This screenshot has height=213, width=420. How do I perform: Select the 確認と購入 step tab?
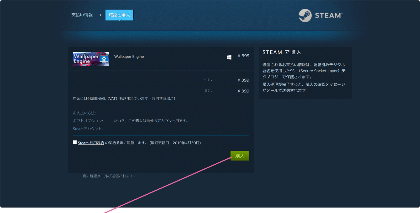tap(119, 15)
